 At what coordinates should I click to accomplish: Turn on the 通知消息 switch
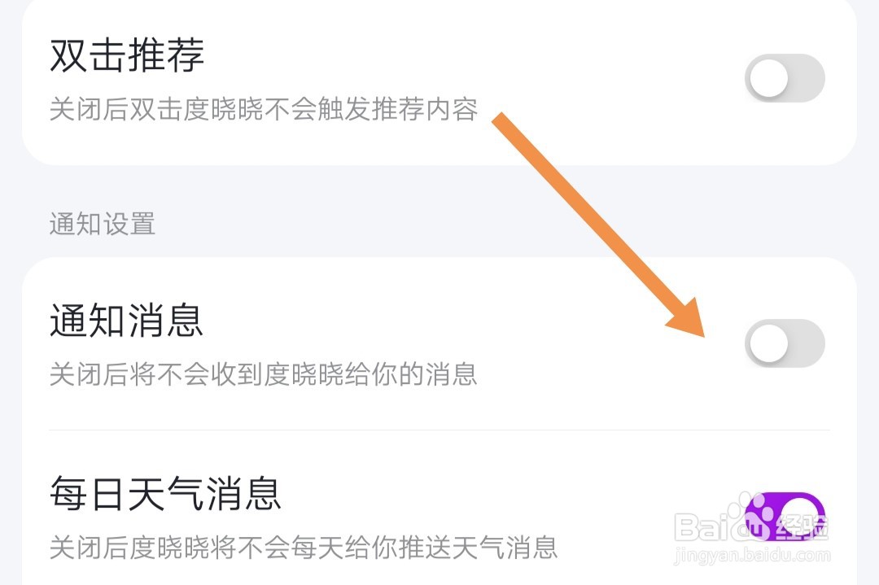[785, 343]
